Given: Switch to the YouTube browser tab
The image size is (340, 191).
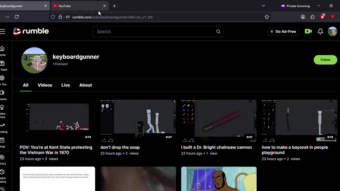Looking at the screenshot, I should 79,6.
